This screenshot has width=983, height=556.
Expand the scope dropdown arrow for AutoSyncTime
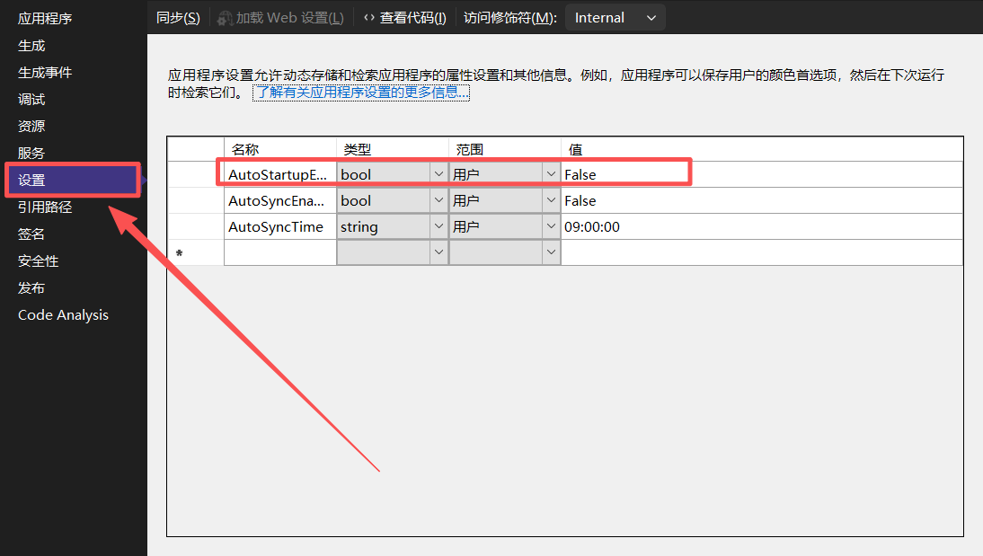tap(551, 227)
